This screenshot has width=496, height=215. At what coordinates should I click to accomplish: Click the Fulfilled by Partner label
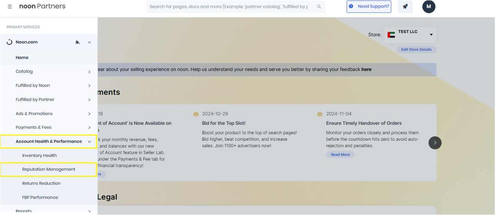point(35,100)
